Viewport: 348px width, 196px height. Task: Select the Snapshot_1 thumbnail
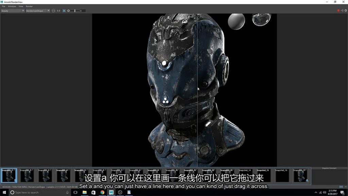click(8, 175)
